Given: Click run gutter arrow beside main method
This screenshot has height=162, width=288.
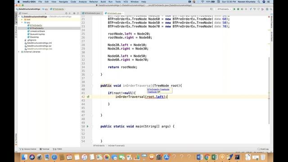Looking at the screenshot, I should pyautogui.click(x=88, y=126).
